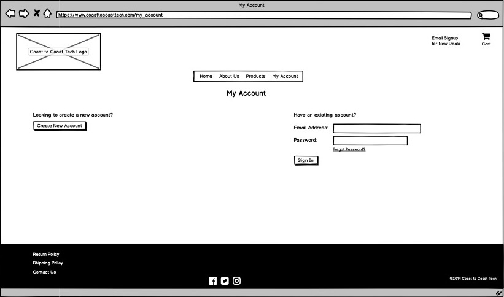504x297 pixels.
Task: Focus the Password input field
Action: [370, 141]
